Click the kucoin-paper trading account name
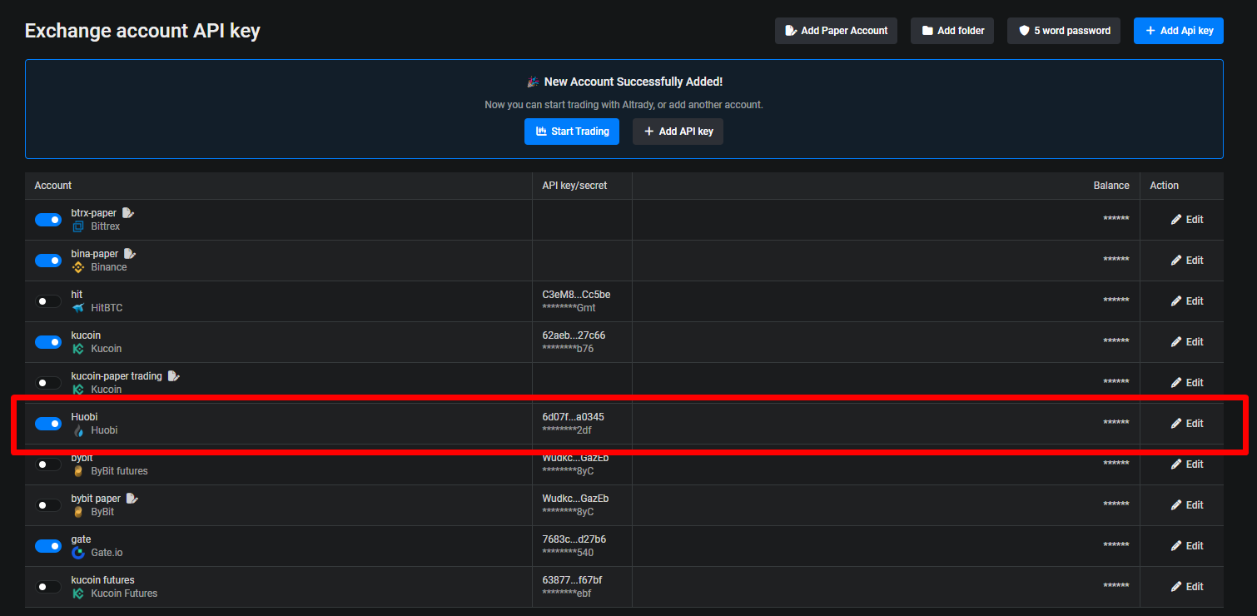1257x616 pixels. [x=117, y=376]
